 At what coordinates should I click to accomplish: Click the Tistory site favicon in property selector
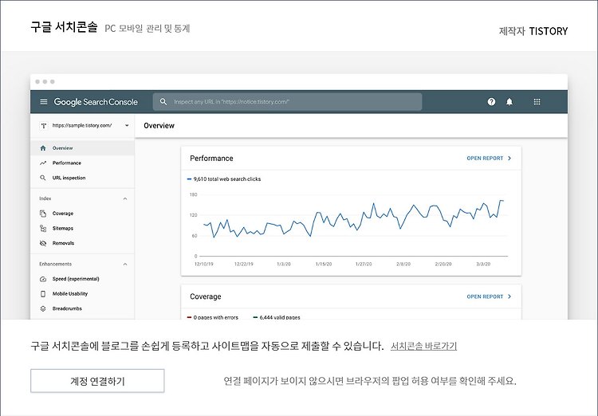coord(44,125)
